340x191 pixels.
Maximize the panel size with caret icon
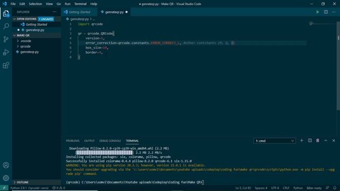point(326,141)
